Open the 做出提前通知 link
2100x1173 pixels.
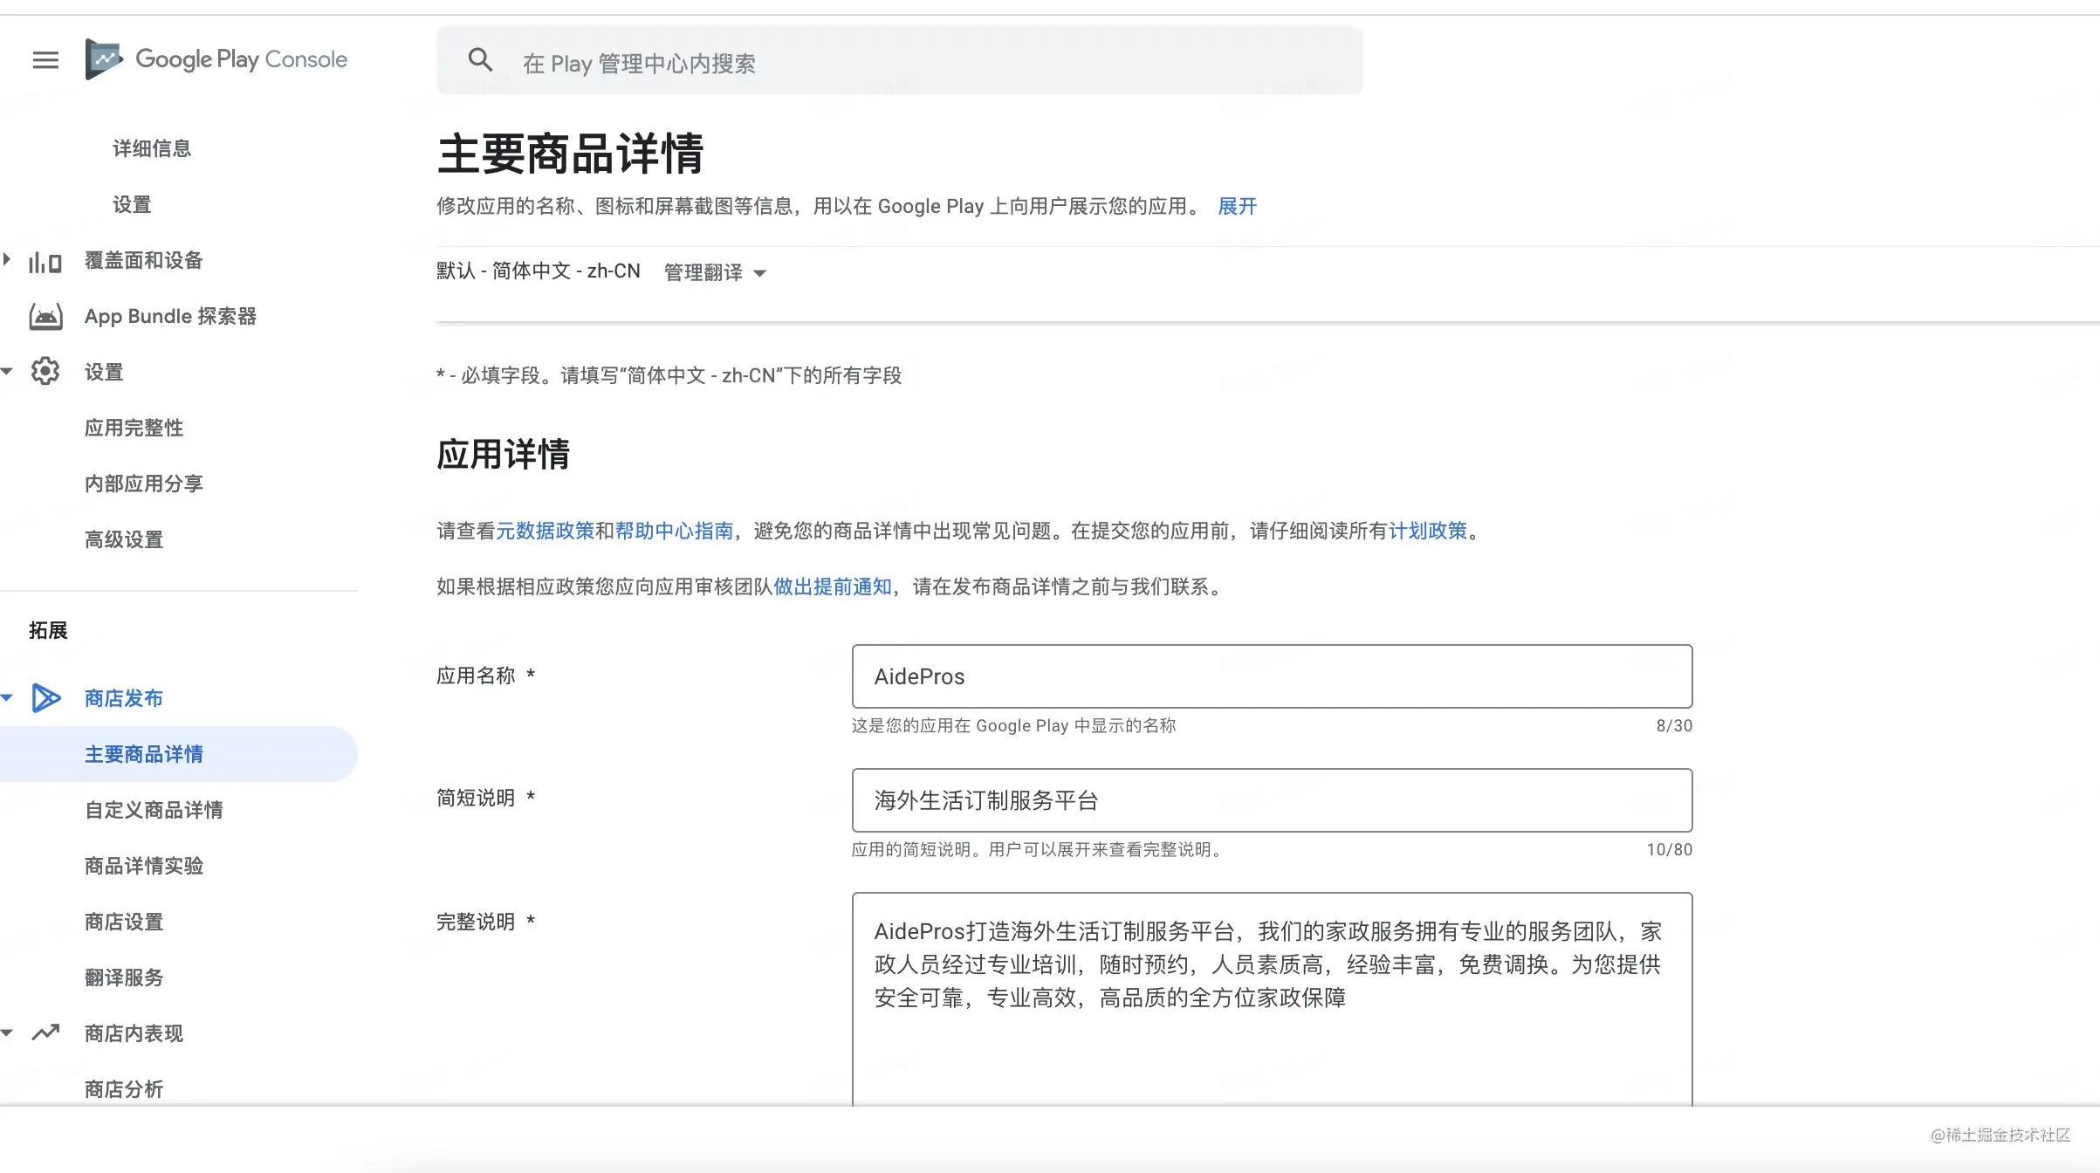click(x=833, y=587)
